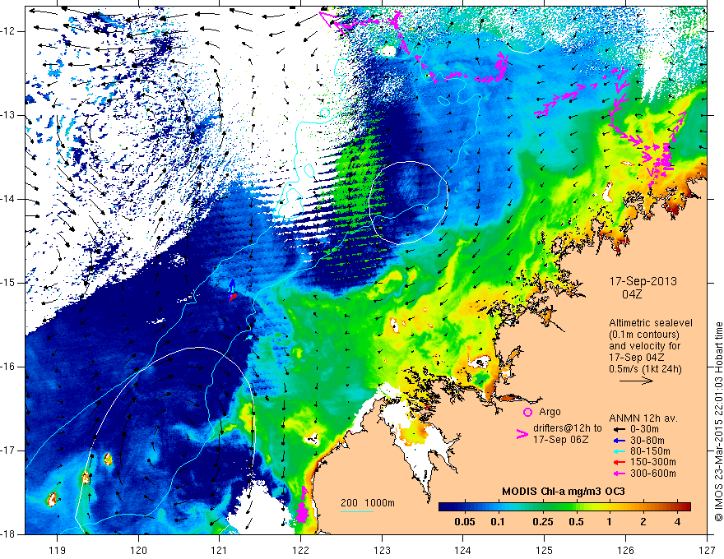Click the 'MODIS Chl-a mg/m3 OC3' title
The width and height of the screenshot is (724, 559).
(564, 492)
